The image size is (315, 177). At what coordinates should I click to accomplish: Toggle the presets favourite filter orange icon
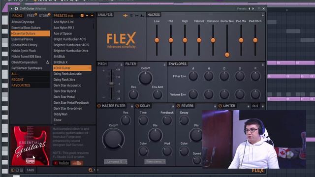pos(82,15)
